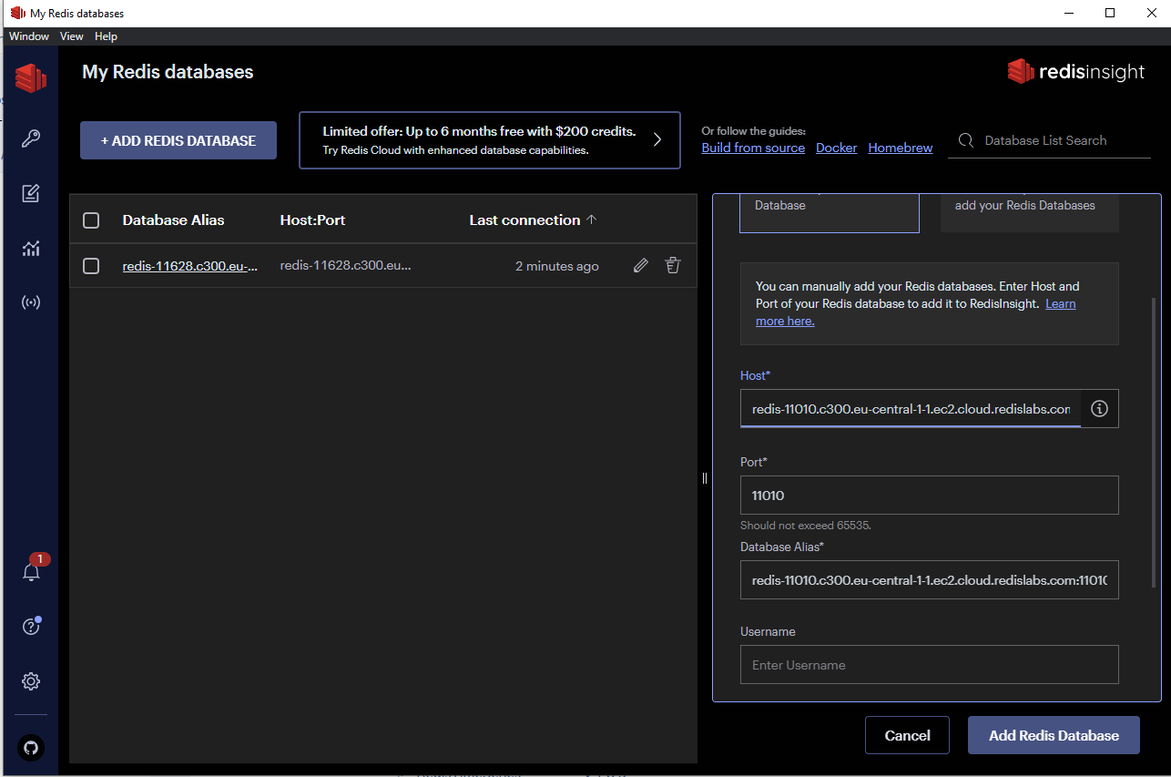Toggle the select-all databases checkbox
The height and width of the screenshot is (777, 1171).
[91, 220]
